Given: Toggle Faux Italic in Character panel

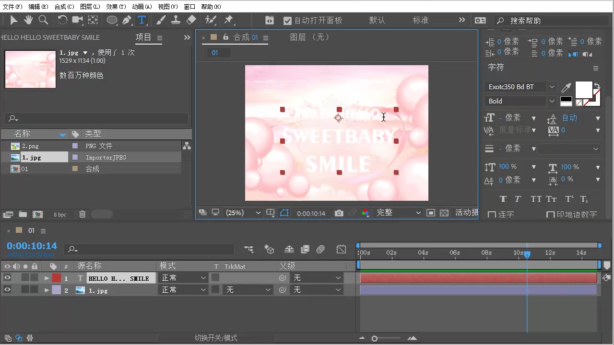Looking at the screenshot, I should (518, 199).
